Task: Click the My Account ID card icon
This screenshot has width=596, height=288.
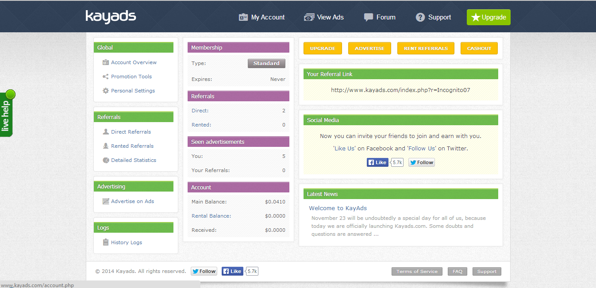Action: [243, 17]
